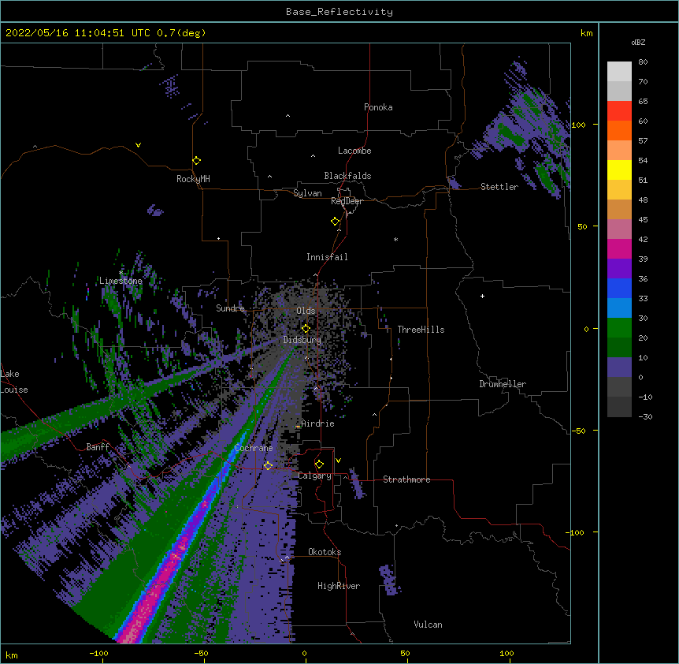Image resolution: width=679 pixels, height=664 pixels.
Task: Click the Cochrane label
Action: (x=254, y=448)
